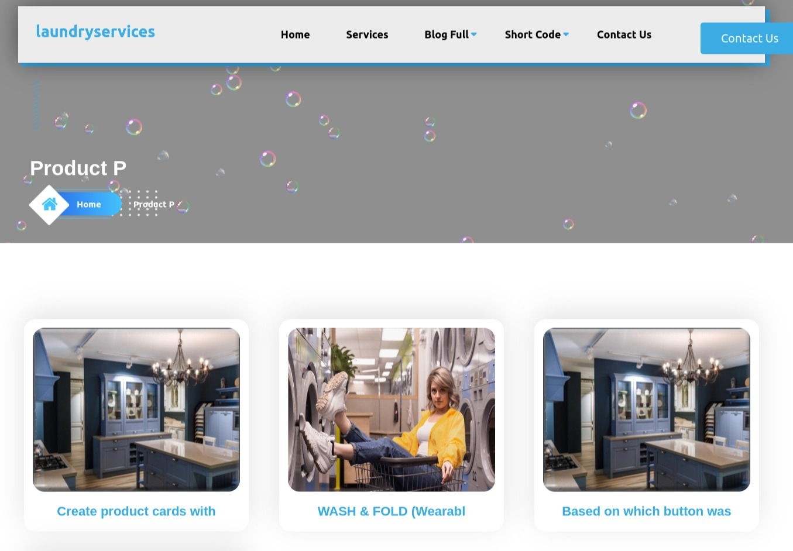Click the third card's kitchen thumbnail
Screen dimensions: 793x551
pos(647,409)
